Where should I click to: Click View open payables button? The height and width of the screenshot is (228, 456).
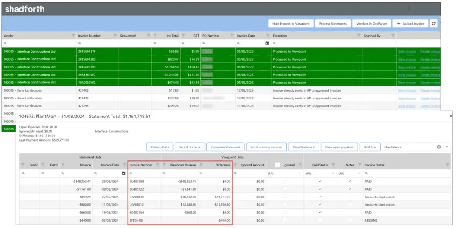pos(339,147)
